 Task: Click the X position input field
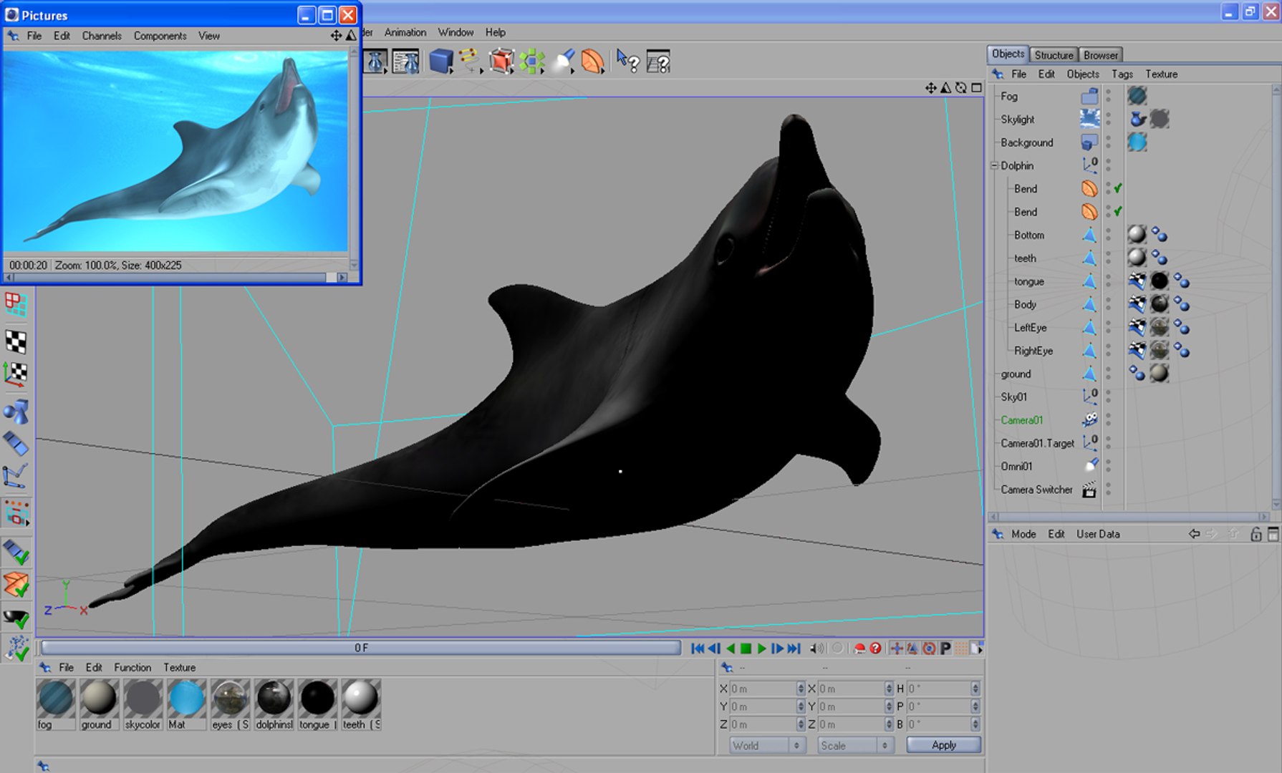(762, 689)
